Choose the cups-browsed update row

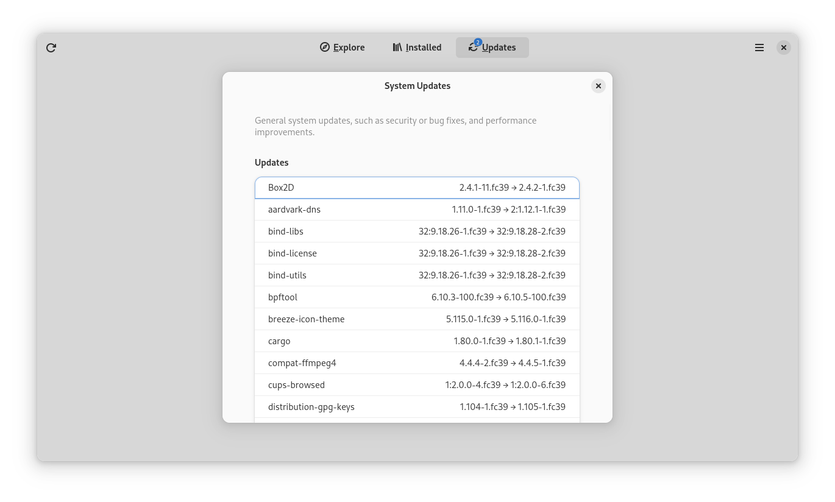point(417,385)
